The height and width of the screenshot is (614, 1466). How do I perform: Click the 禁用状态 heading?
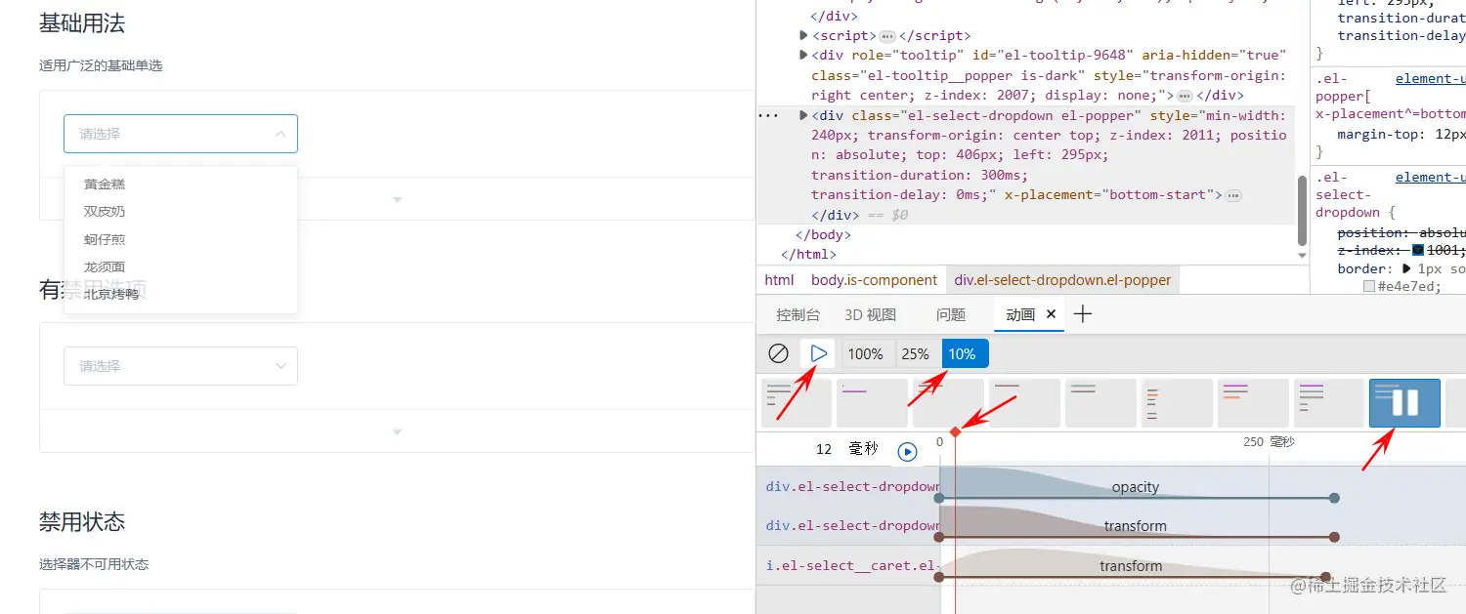pyautogui.click(x=82, y=521)
